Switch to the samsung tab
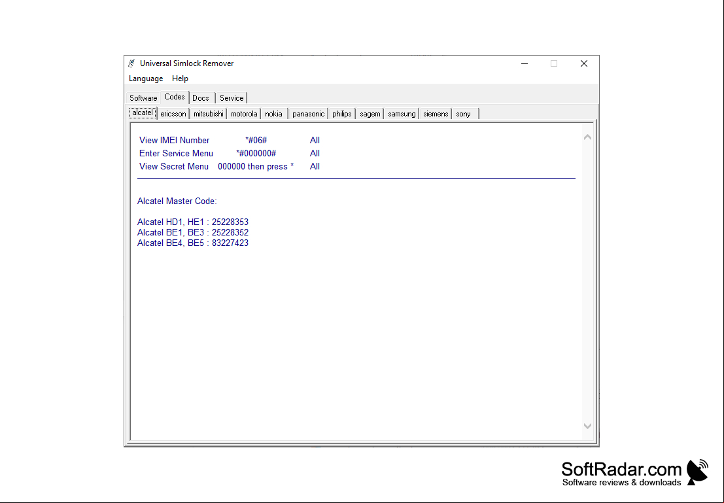This screenshot has width=724, height=503. tap(402, 114)
